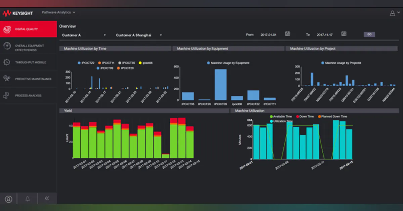This screenshot has height=211, width=403.
Task: Click the Machine Utilization by Equipment header
Action: (228, 49)
